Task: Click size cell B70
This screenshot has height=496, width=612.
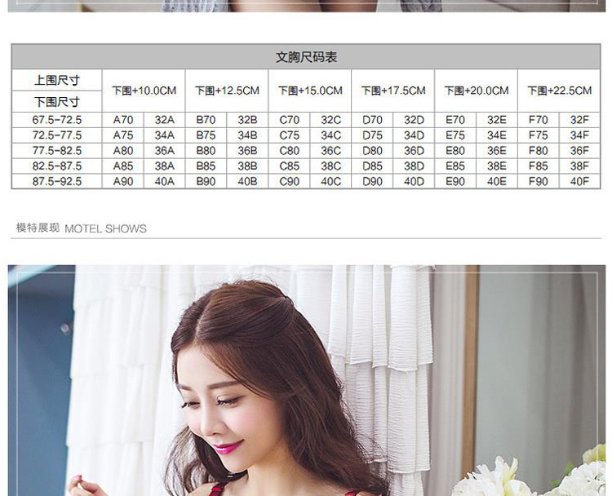Action: [206, 120]
